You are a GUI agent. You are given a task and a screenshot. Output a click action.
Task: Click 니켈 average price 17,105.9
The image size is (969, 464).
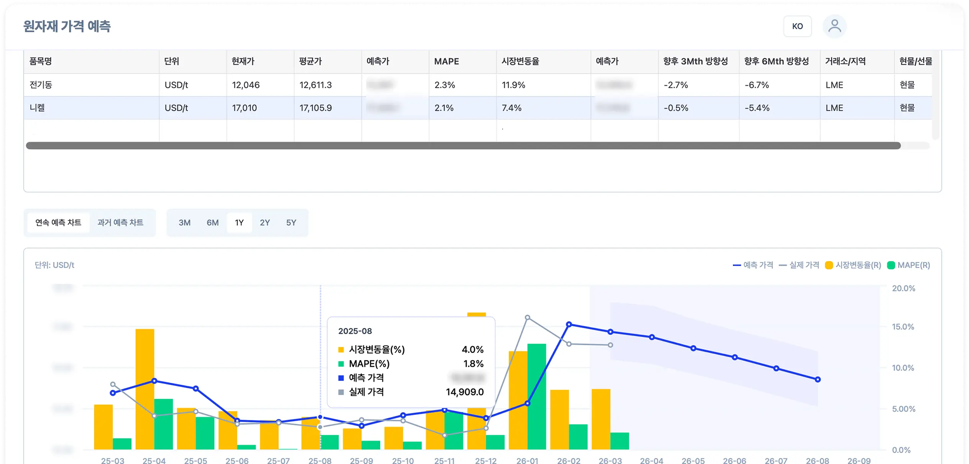coord(315,108)
